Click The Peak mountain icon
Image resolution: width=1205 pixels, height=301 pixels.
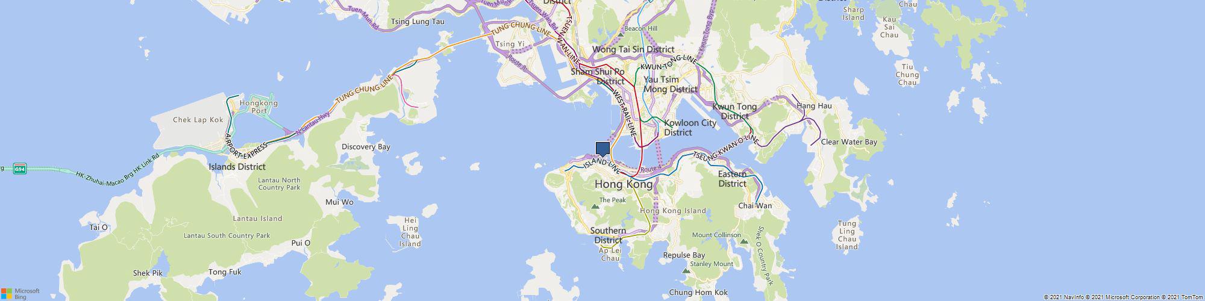pyautogui.click(x=596, y=206)
